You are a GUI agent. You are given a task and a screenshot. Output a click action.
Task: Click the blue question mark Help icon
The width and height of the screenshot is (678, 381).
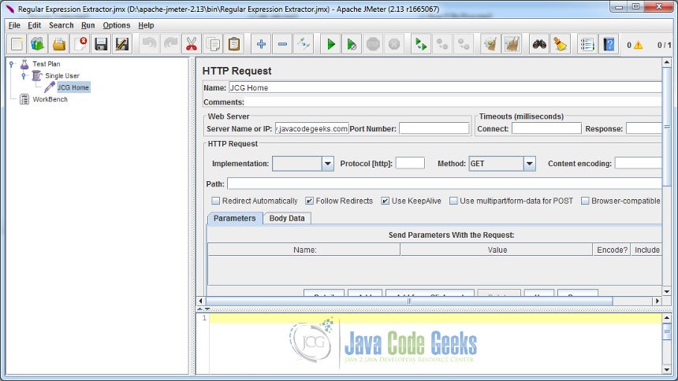tap(609, 44)
